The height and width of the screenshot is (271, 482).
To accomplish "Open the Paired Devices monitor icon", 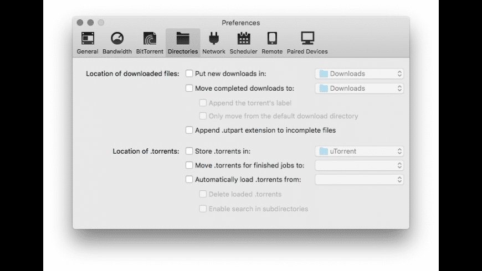I will 307,38.
